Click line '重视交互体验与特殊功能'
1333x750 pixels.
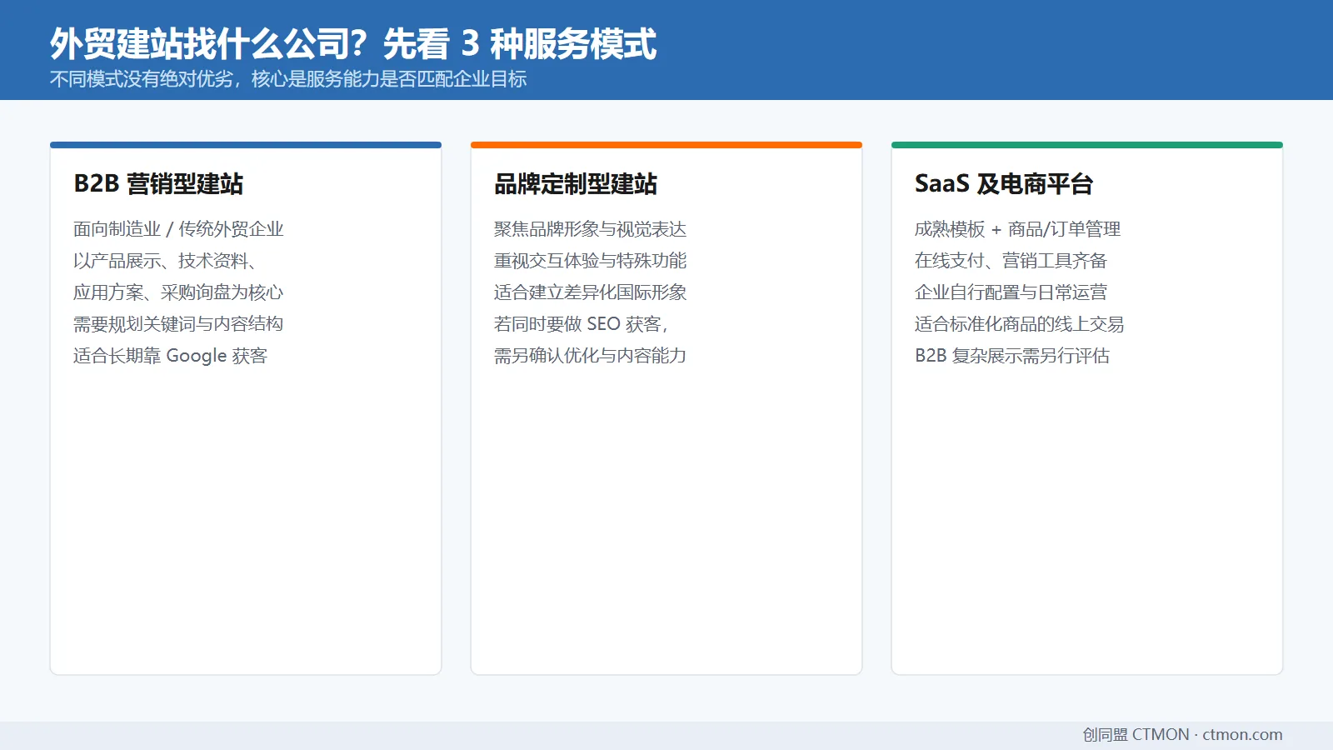coord(590,261)
